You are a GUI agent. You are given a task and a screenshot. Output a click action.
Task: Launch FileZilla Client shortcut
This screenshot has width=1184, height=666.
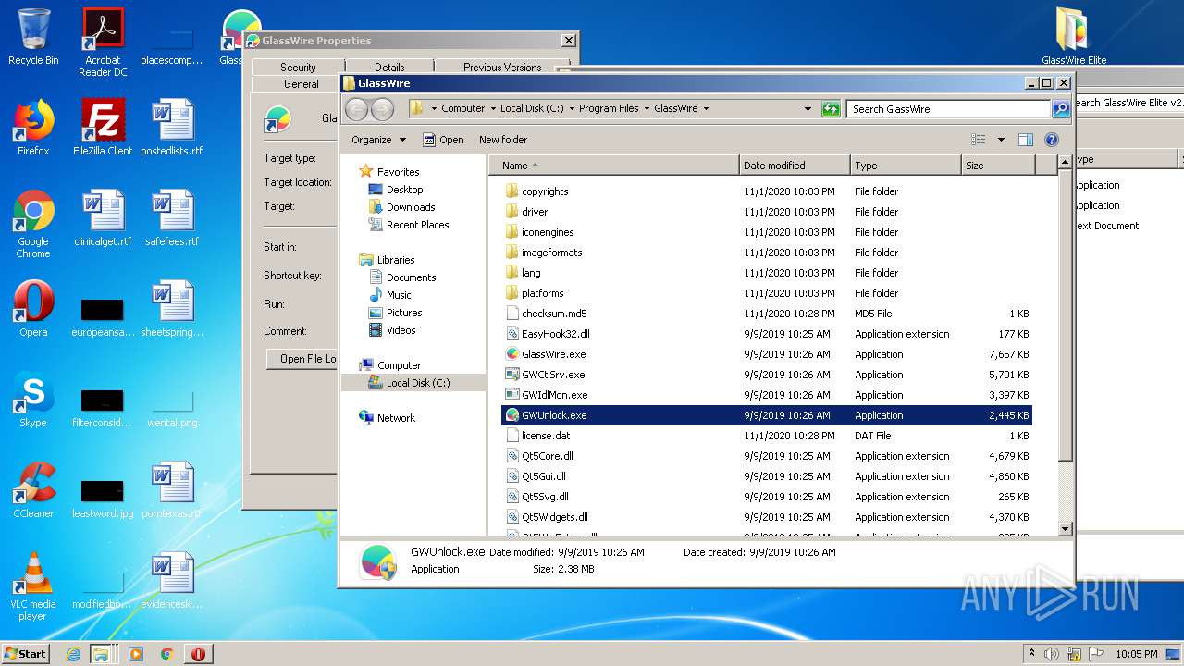click(103, 127)
